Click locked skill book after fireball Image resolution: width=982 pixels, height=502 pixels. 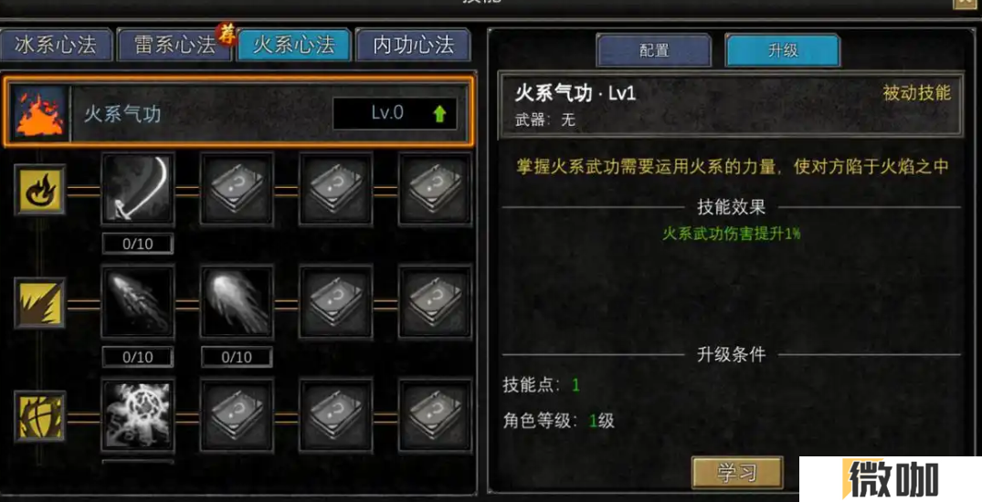pos(335,302)
